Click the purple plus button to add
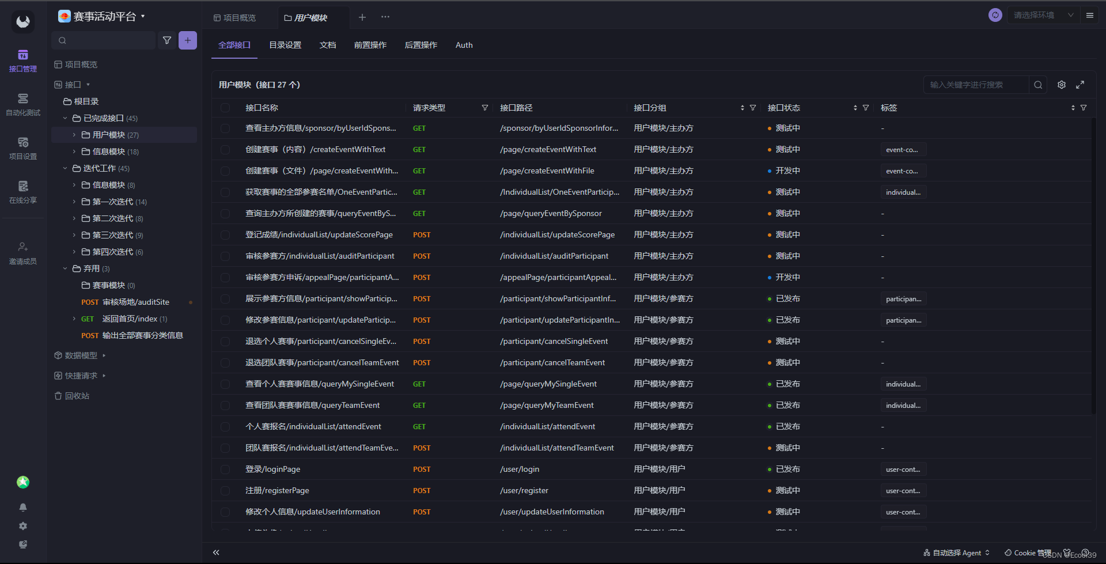Image resolution: width=1106 pixels, height=564 pixels. click(187, 40)
